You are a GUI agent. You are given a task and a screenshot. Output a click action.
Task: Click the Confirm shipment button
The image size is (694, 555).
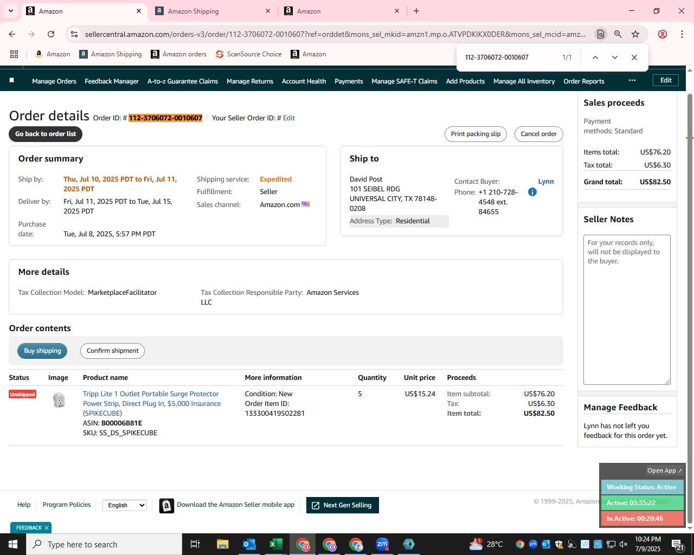(x=113, y=351)
